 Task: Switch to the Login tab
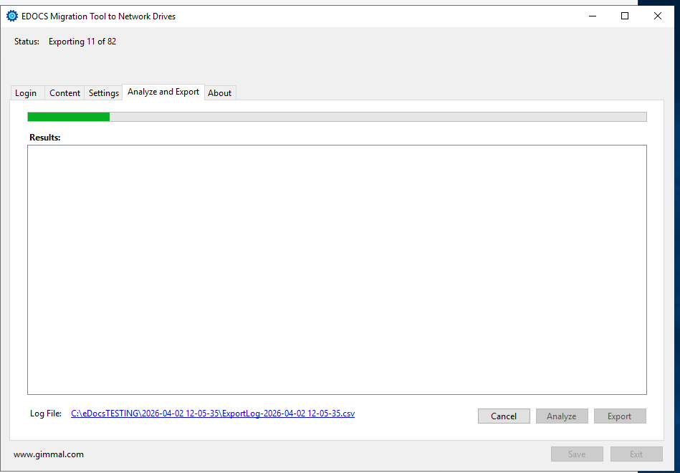[x=26, y=93]
